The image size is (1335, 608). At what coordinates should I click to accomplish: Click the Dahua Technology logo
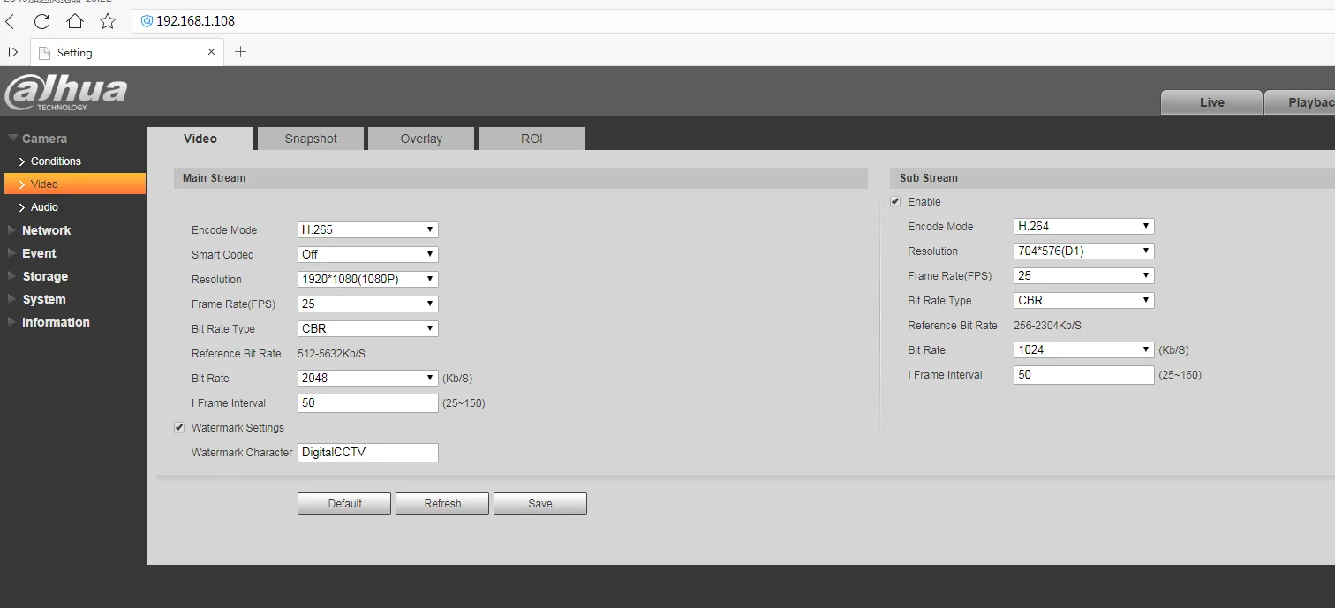[65, 92]
